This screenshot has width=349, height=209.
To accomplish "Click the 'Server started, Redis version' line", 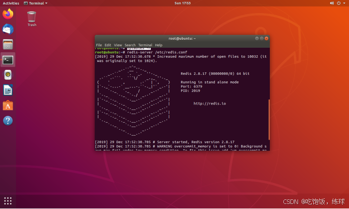I will (x=164, y=142).
